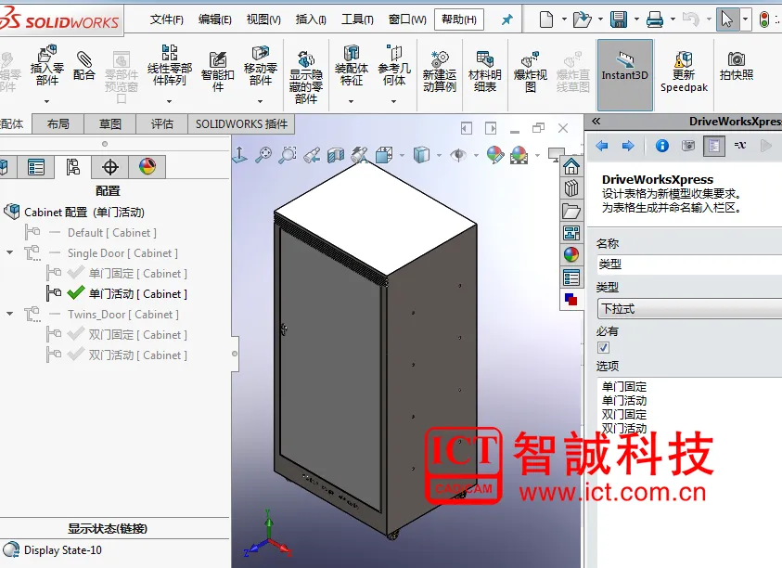The width and height of the screenshot is (782, 568).
Task: Switch to the ConfigurationManager tab icon
Action: click(72, 167)
